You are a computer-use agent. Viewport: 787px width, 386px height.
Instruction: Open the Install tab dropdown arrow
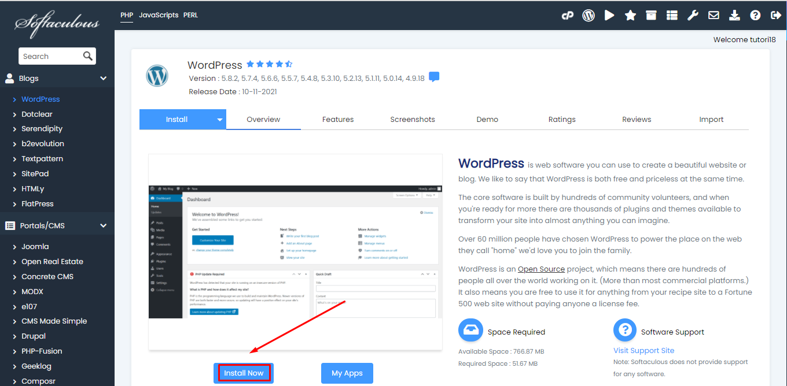tap(220, 120)
